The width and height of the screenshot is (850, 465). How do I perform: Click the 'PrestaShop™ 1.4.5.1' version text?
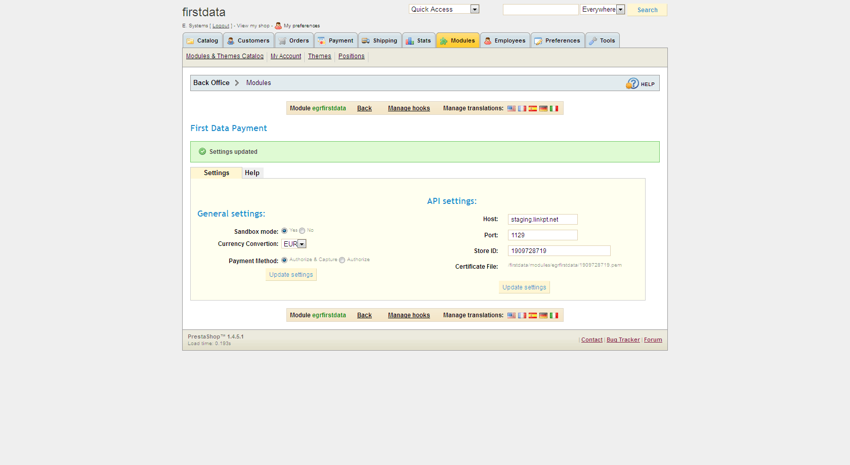[x=216, y=336]
